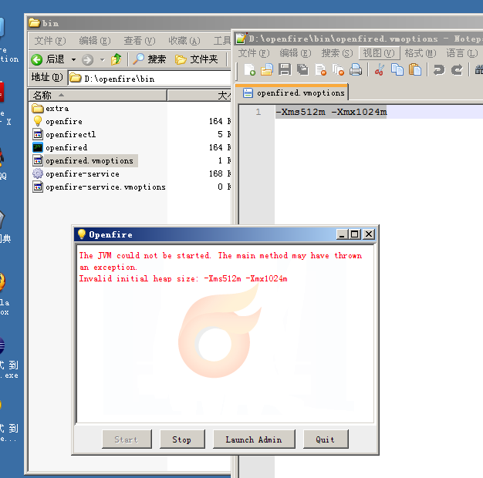Image resolution: width=483 pixels, height=478 pixels.
Task: Open Forward button history dropdown arrow
Action: [x=103, y=59]
